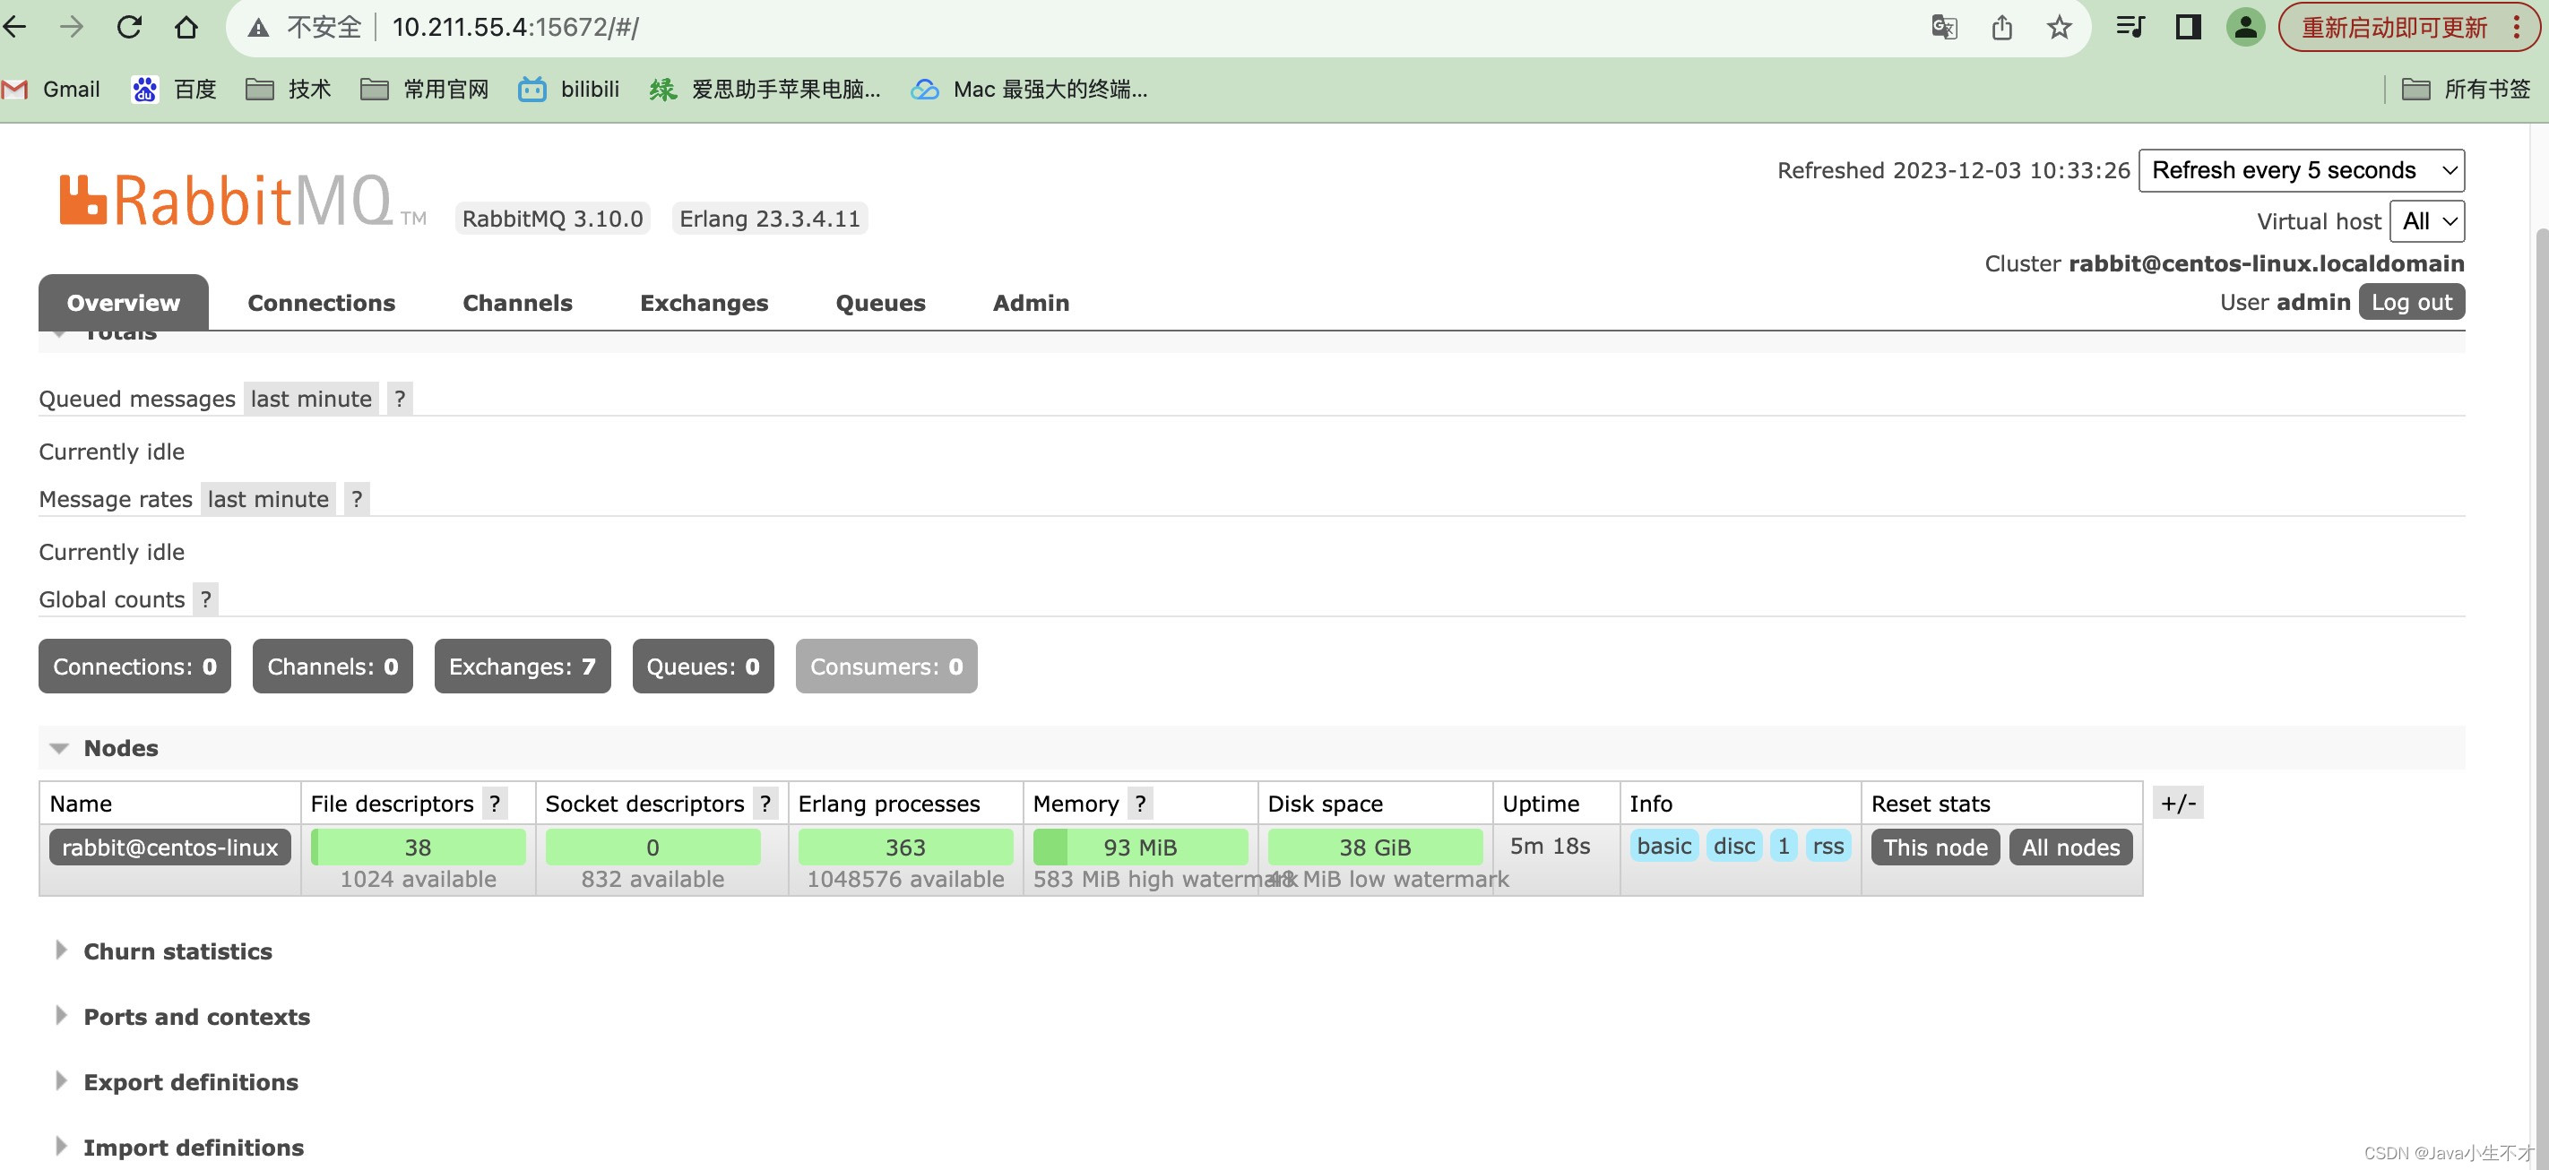
Task: Switch to the Channels tab
Action: coord(517,303)
